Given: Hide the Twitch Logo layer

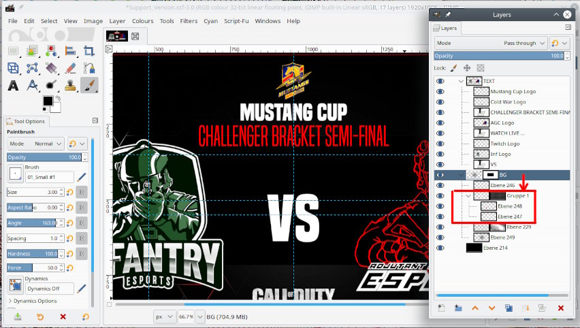Looking at the screenshot, I should 440,144.
